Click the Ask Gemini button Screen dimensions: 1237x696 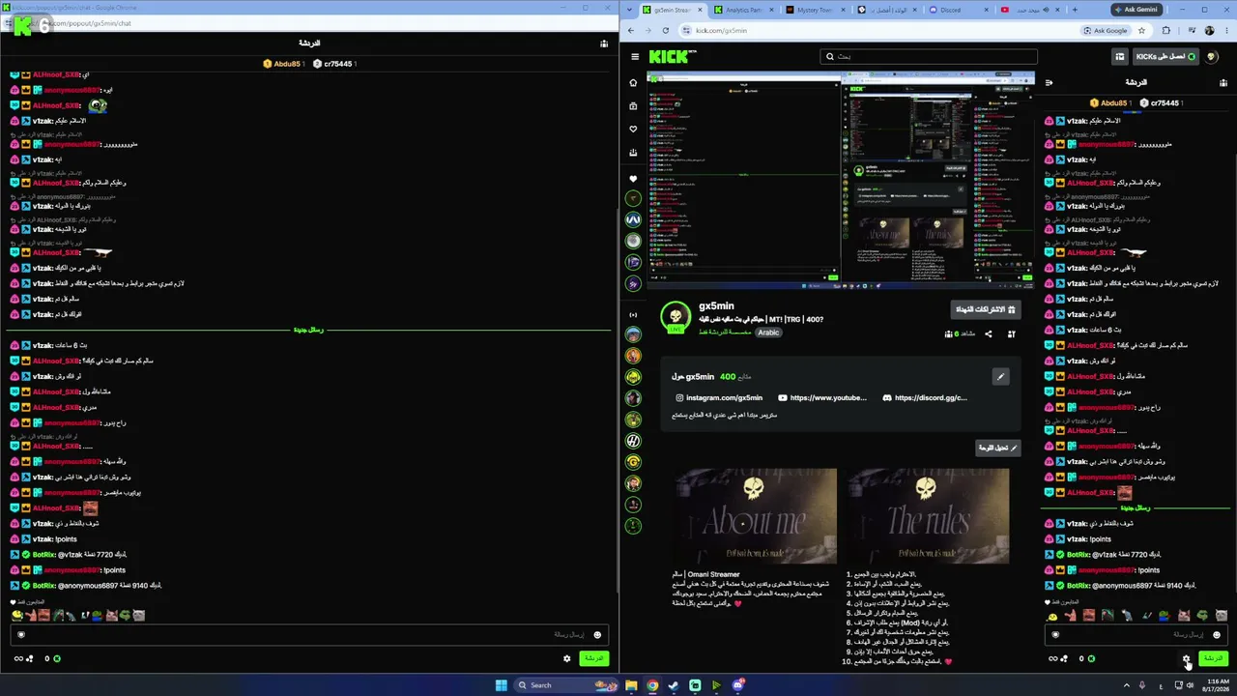pyautogui.click(x=1136, y=10)
